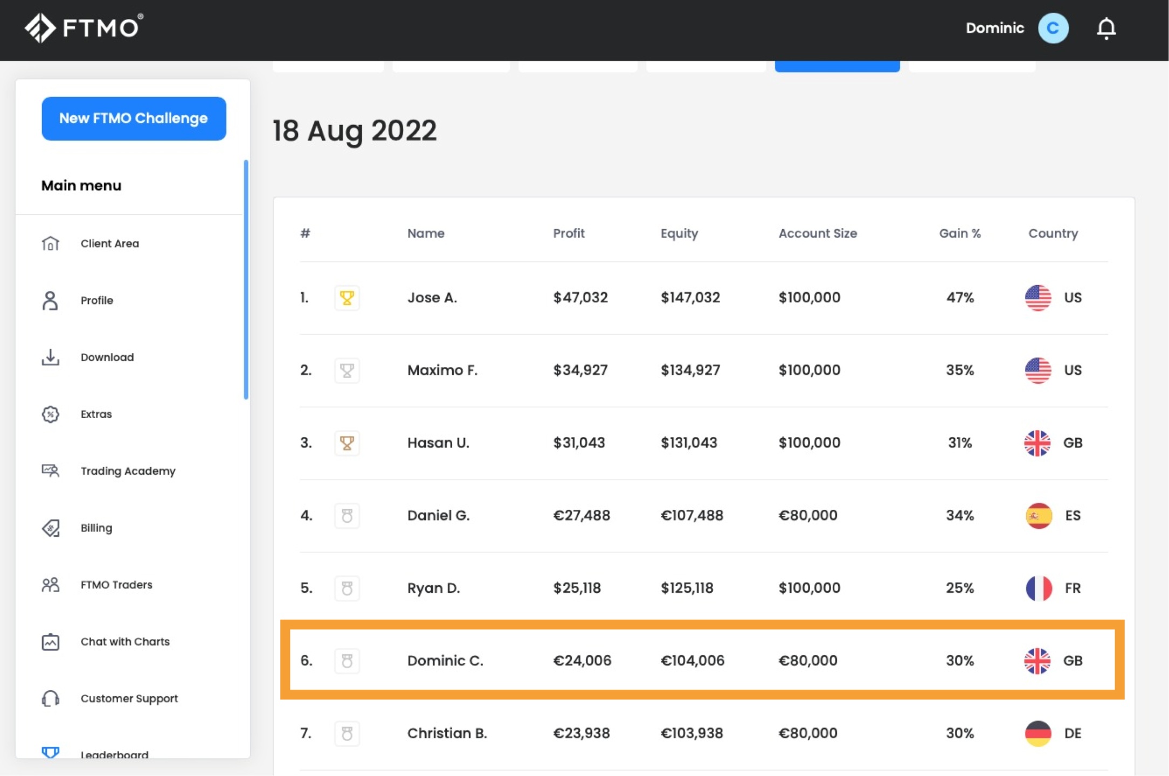Click gold trophy icon beside Jose A.
1169x776 pixels.
(x=347, y=297)
